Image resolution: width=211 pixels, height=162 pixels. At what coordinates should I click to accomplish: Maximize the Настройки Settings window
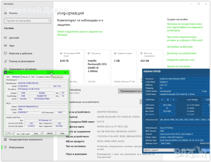coord(199,4)
